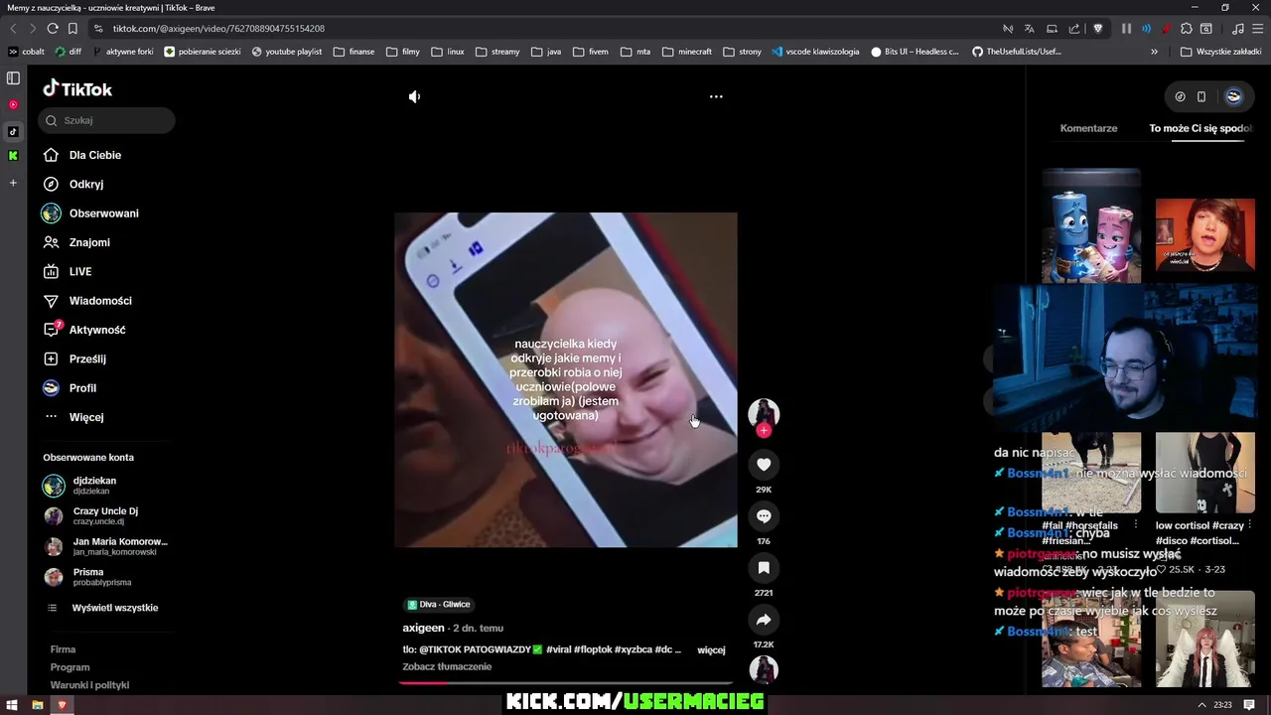Screen dimensions: 1271x715
Task: Switch to the Komentarze tab
Action: [1088, 128]
